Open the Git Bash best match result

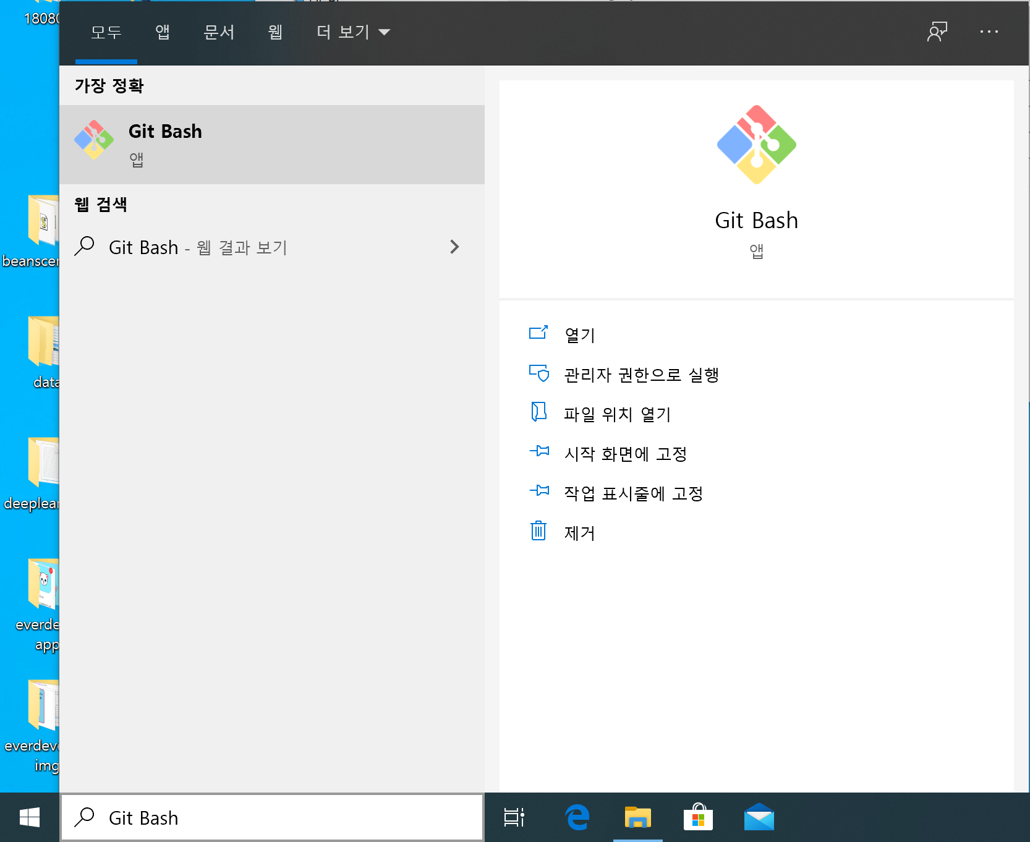pyautogui.click(x=272, y=145)
